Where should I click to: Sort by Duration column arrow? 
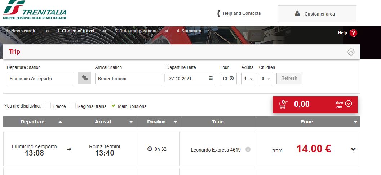175,122
